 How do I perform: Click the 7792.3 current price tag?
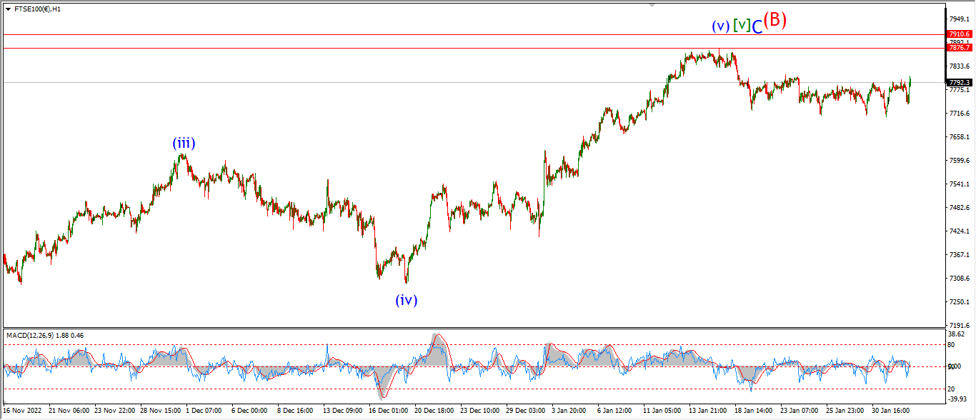pyautogui.click(x=959, y=83)
